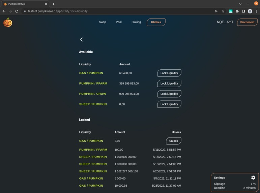Open Chrome three-dot menu

(256, 11)
